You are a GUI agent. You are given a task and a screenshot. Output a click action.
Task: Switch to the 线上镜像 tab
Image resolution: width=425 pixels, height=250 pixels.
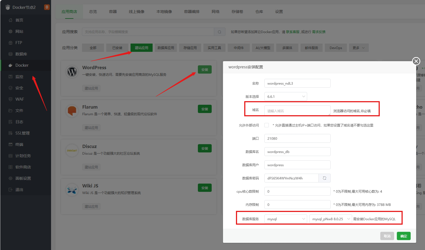click(137, 12)
